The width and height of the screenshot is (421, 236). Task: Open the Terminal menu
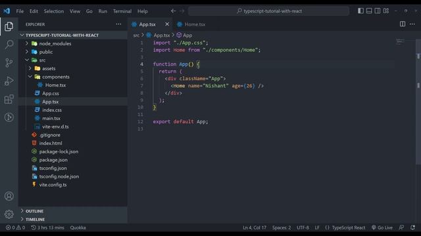click(122, 11)
